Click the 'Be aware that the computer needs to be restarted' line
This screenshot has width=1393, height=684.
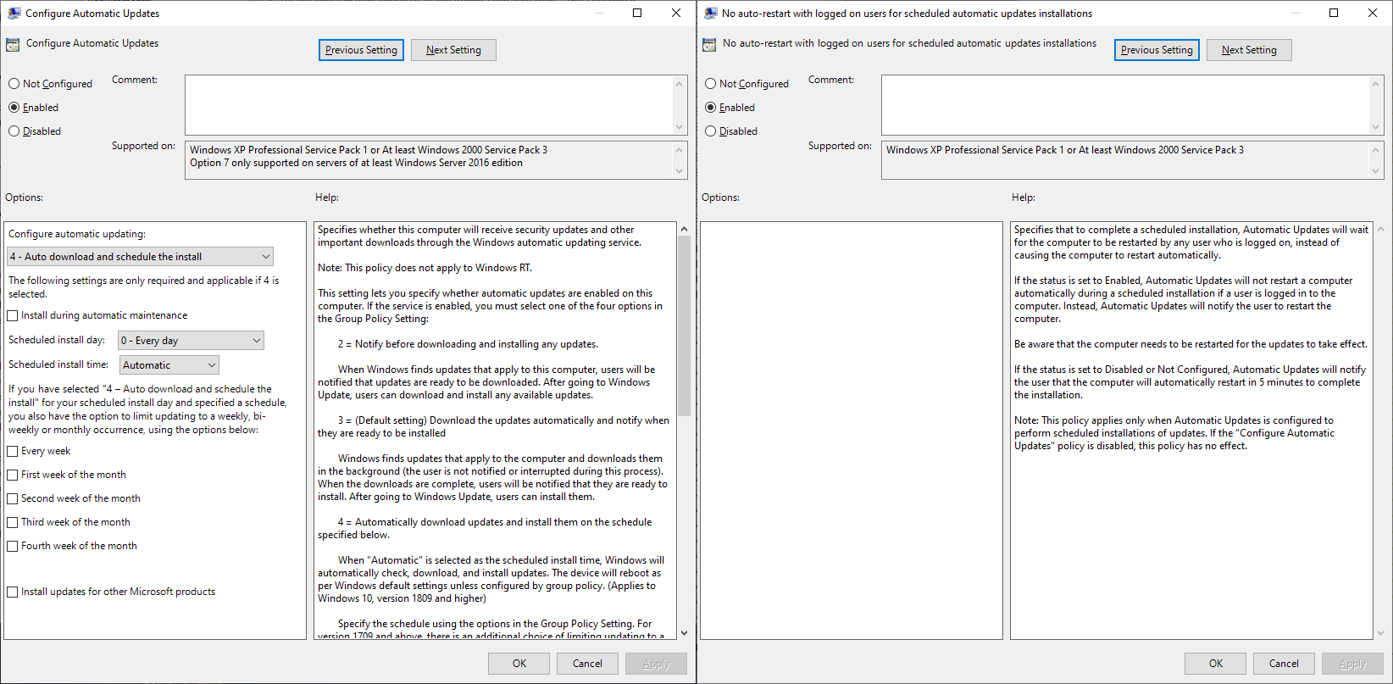(x=1190, y=344)
